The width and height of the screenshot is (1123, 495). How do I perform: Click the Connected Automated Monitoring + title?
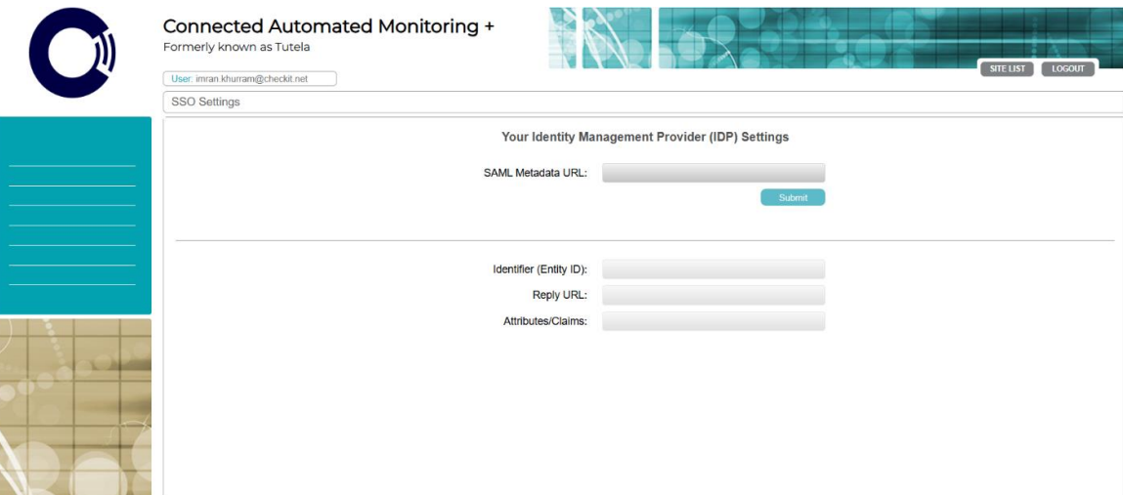328,27
